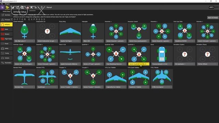219x123 pixels.
Task: Select the Tricopter Y+ airframe image
Action: click(70, 77)
